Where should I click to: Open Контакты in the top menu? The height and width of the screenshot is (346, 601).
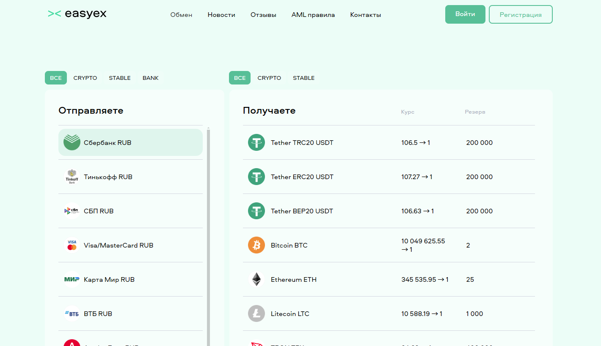pyautogui.click(x=366, y=15)
